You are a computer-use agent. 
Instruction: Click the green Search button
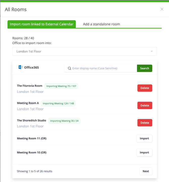point(145,68)
